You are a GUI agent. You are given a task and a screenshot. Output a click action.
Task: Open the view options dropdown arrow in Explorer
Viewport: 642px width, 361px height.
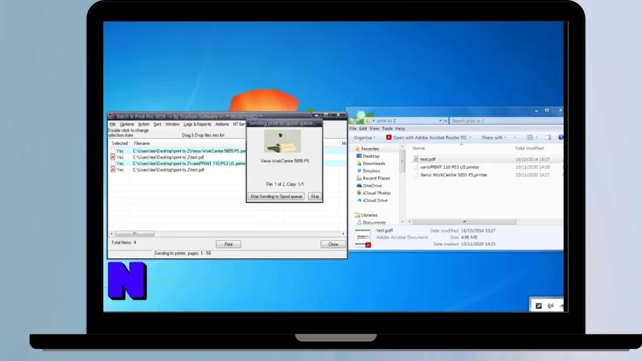click(537, 137)
